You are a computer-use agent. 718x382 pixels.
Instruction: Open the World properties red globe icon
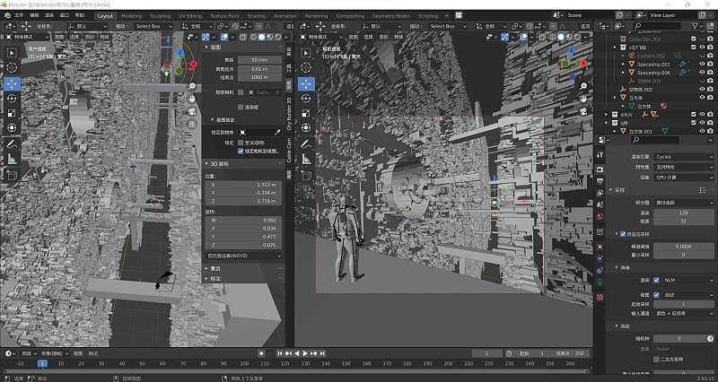(x=600, y=216)
